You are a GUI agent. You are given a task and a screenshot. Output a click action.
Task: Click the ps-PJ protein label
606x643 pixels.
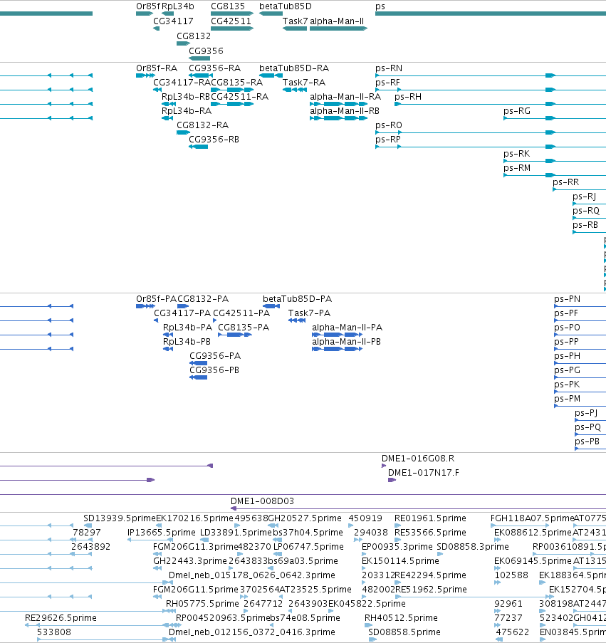pyautogui.click(x=586, y=413)
